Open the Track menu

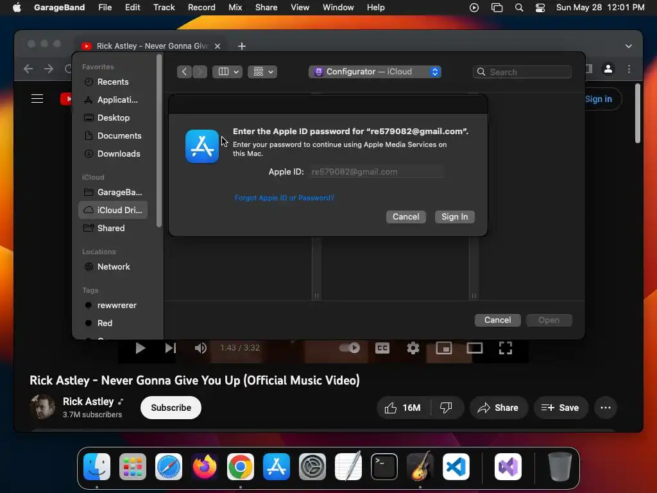point(164,8)
